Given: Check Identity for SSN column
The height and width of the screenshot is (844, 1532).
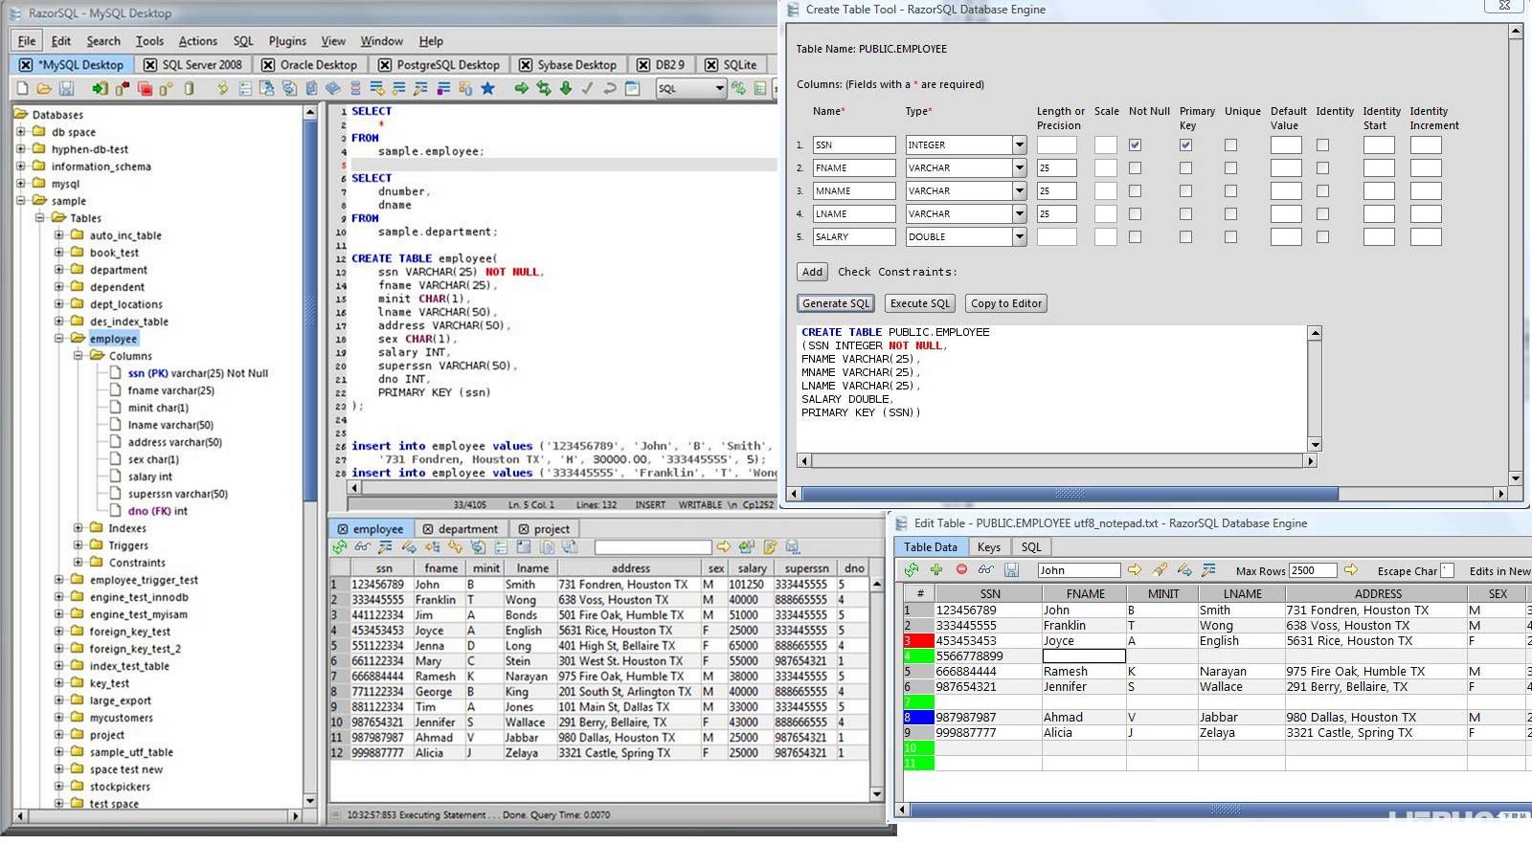Looking at the screenshot, I should (x=1322, y=145).
